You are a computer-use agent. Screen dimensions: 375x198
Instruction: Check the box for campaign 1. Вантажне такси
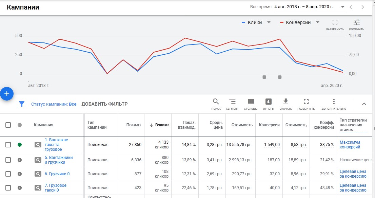tap(8, 145)
